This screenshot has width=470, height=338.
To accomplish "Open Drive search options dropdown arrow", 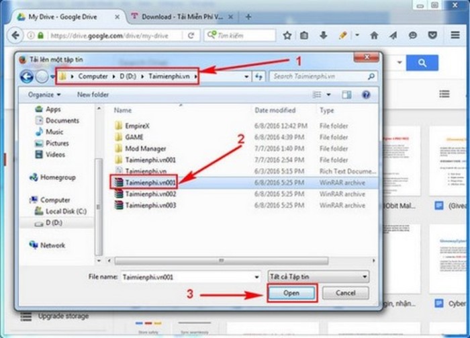I will click(399, 62).
